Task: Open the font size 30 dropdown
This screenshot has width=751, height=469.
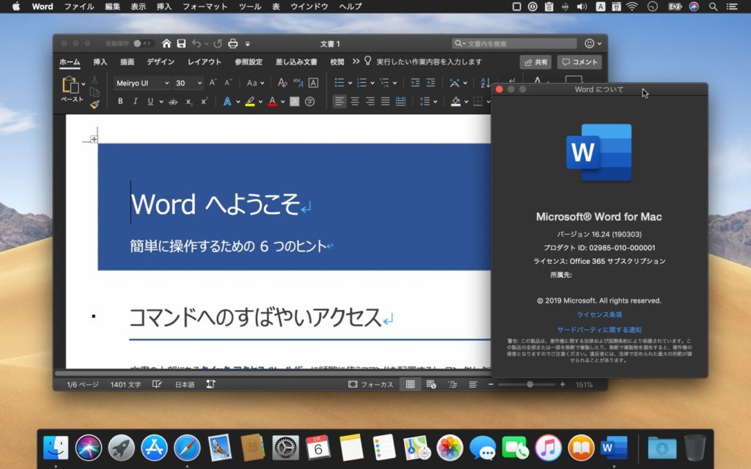Action: click(x=199, y=82)
